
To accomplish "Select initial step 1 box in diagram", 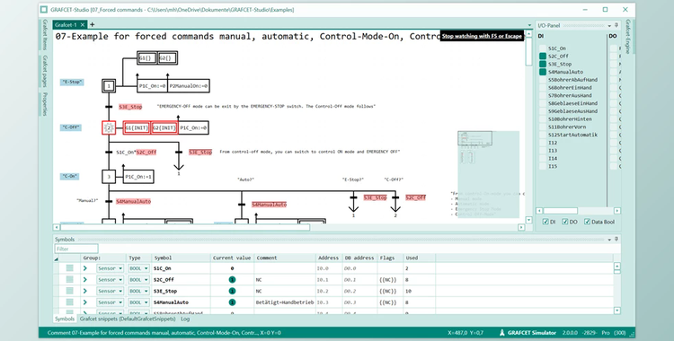I will [109, 86].
